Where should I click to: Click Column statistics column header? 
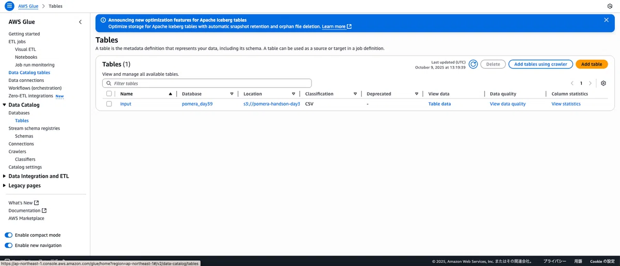coord(570,94)
